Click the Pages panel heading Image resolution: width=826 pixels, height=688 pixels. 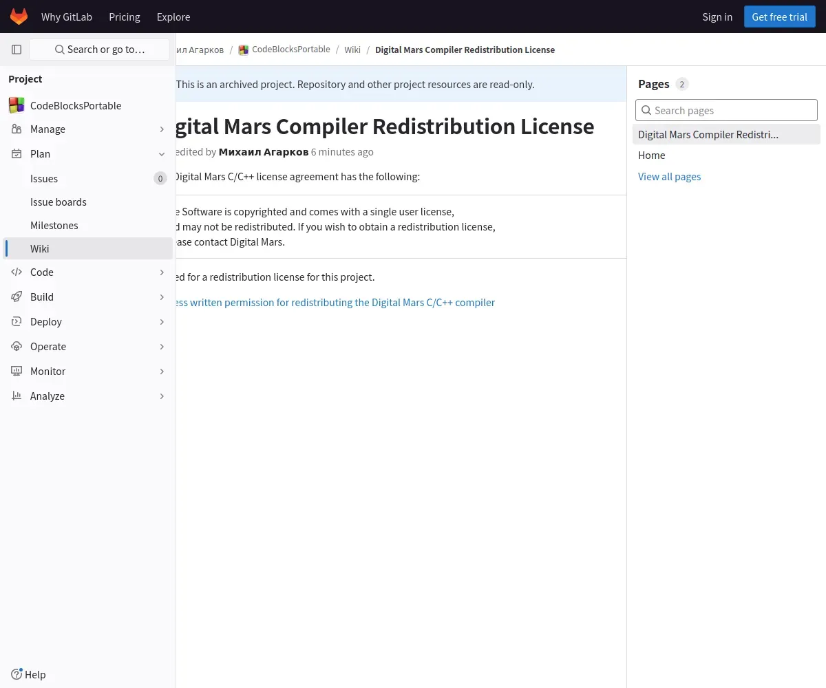[653, 83]
